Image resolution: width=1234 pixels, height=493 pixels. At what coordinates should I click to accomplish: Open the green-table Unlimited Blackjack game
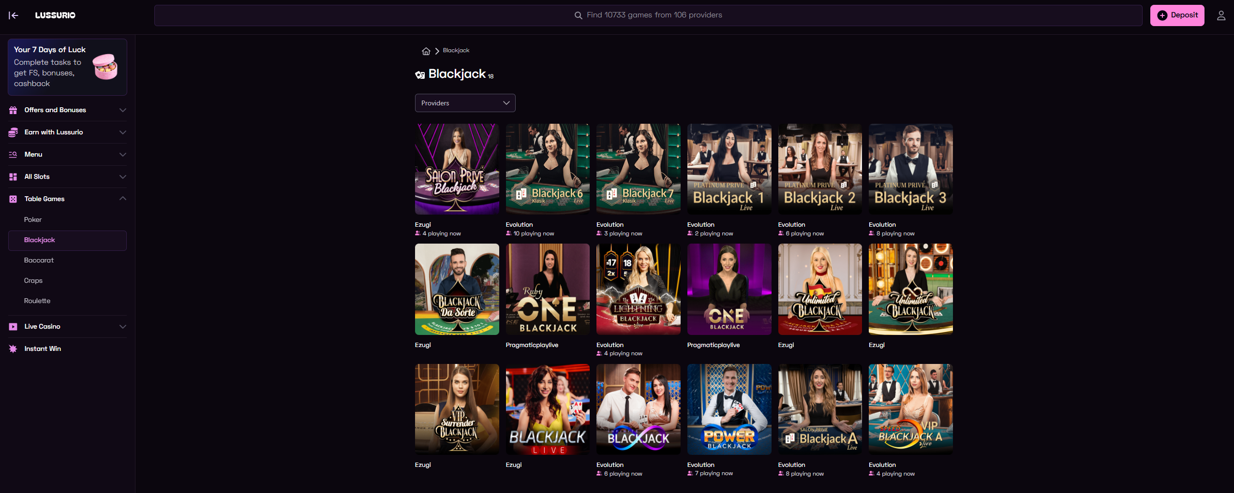coord(910,289)
